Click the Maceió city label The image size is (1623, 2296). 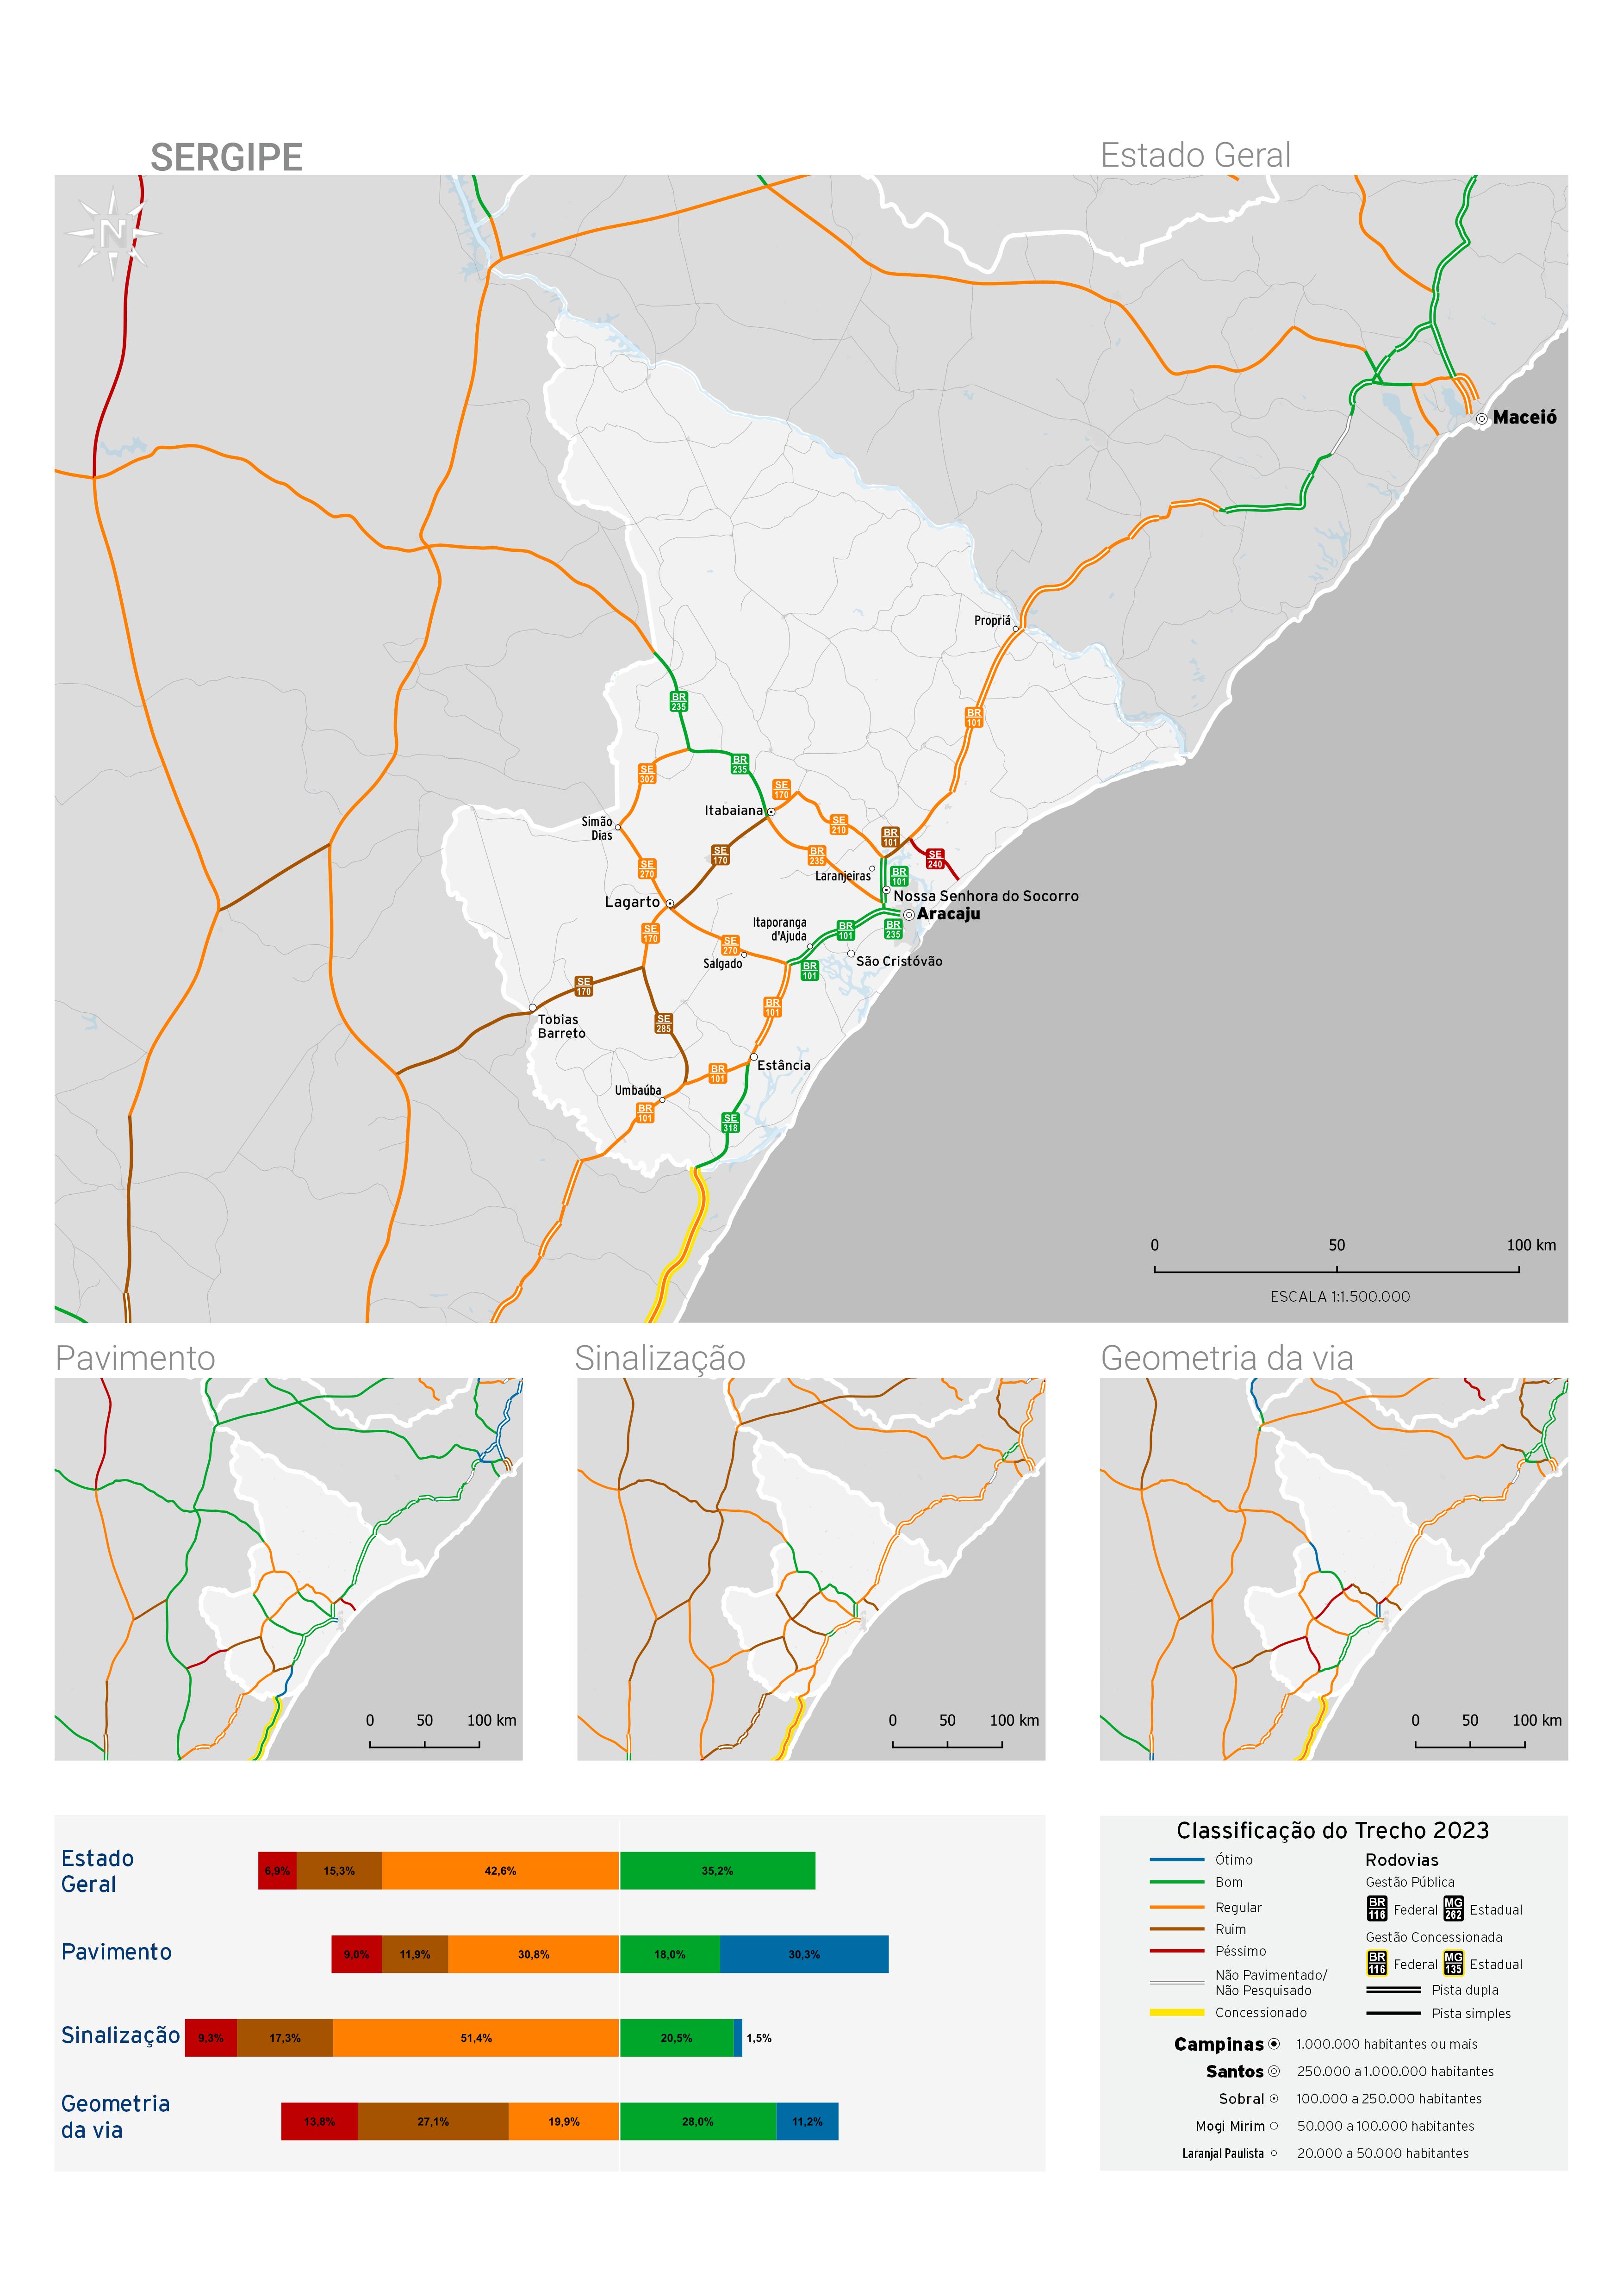[x=1524, y=418]
